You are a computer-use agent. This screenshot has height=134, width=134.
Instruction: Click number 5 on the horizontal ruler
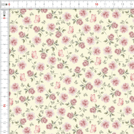tap(53, 4)
